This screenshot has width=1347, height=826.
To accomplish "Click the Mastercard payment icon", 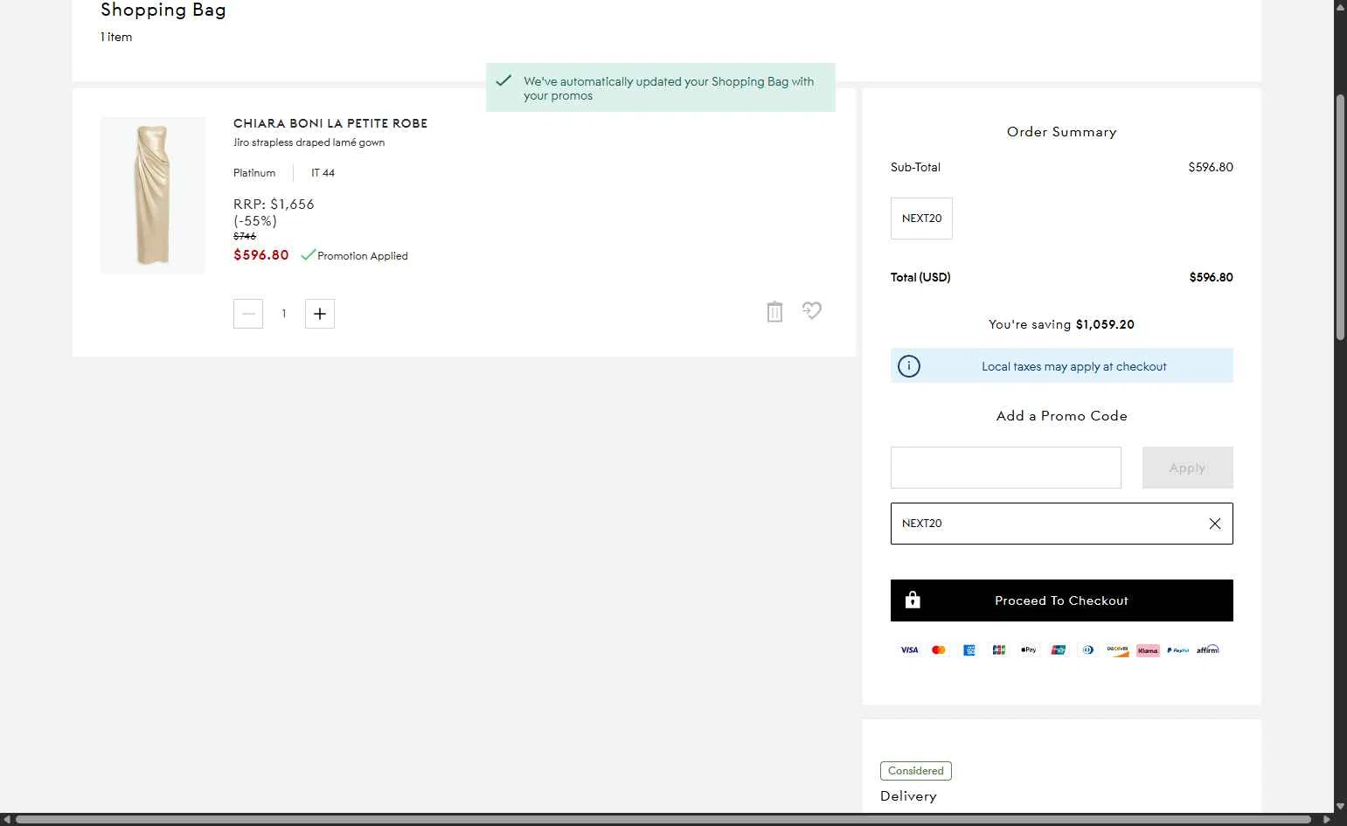I will pos(939,649).
